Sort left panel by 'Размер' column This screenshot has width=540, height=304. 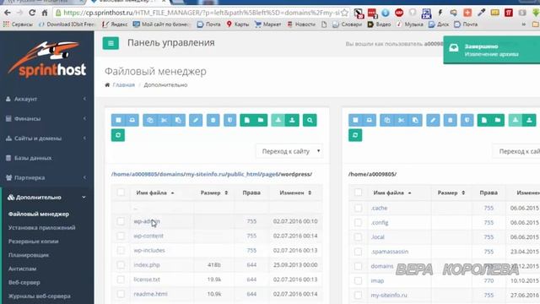(x=213, y=193)
